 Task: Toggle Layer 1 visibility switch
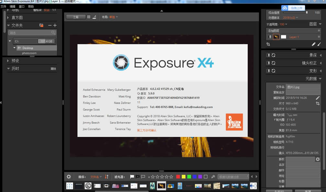click(269, 37)
